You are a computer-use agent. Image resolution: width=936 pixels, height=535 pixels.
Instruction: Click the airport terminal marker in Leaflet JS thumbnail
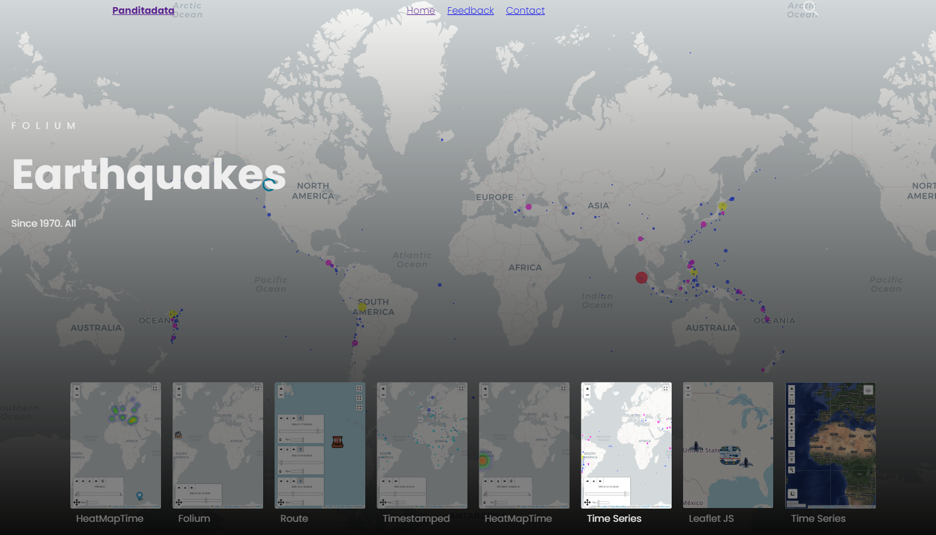click(x=730, y=455)
